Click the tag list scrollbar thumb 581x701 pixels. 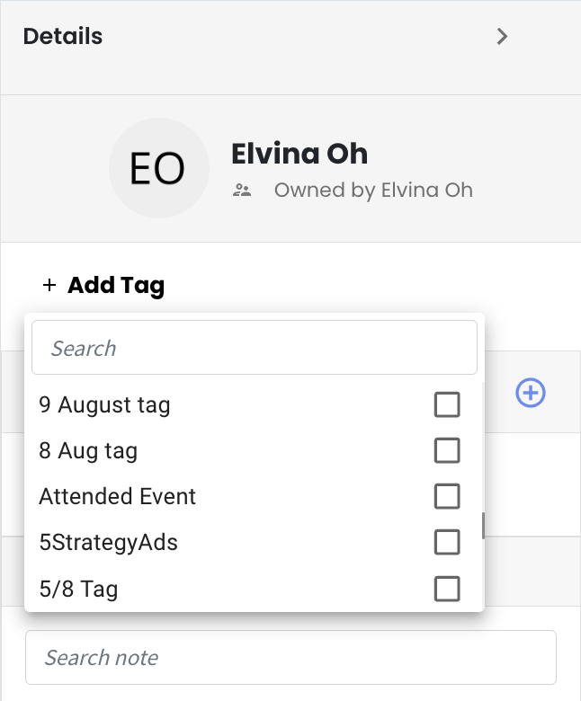click(483, 526)
